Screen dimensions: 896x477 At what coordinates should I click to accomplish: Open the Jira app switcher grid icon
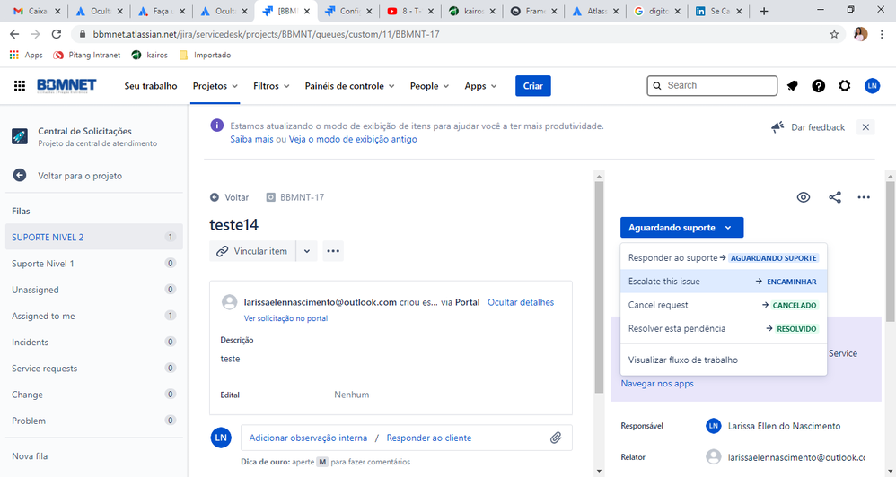coord(20,85)
